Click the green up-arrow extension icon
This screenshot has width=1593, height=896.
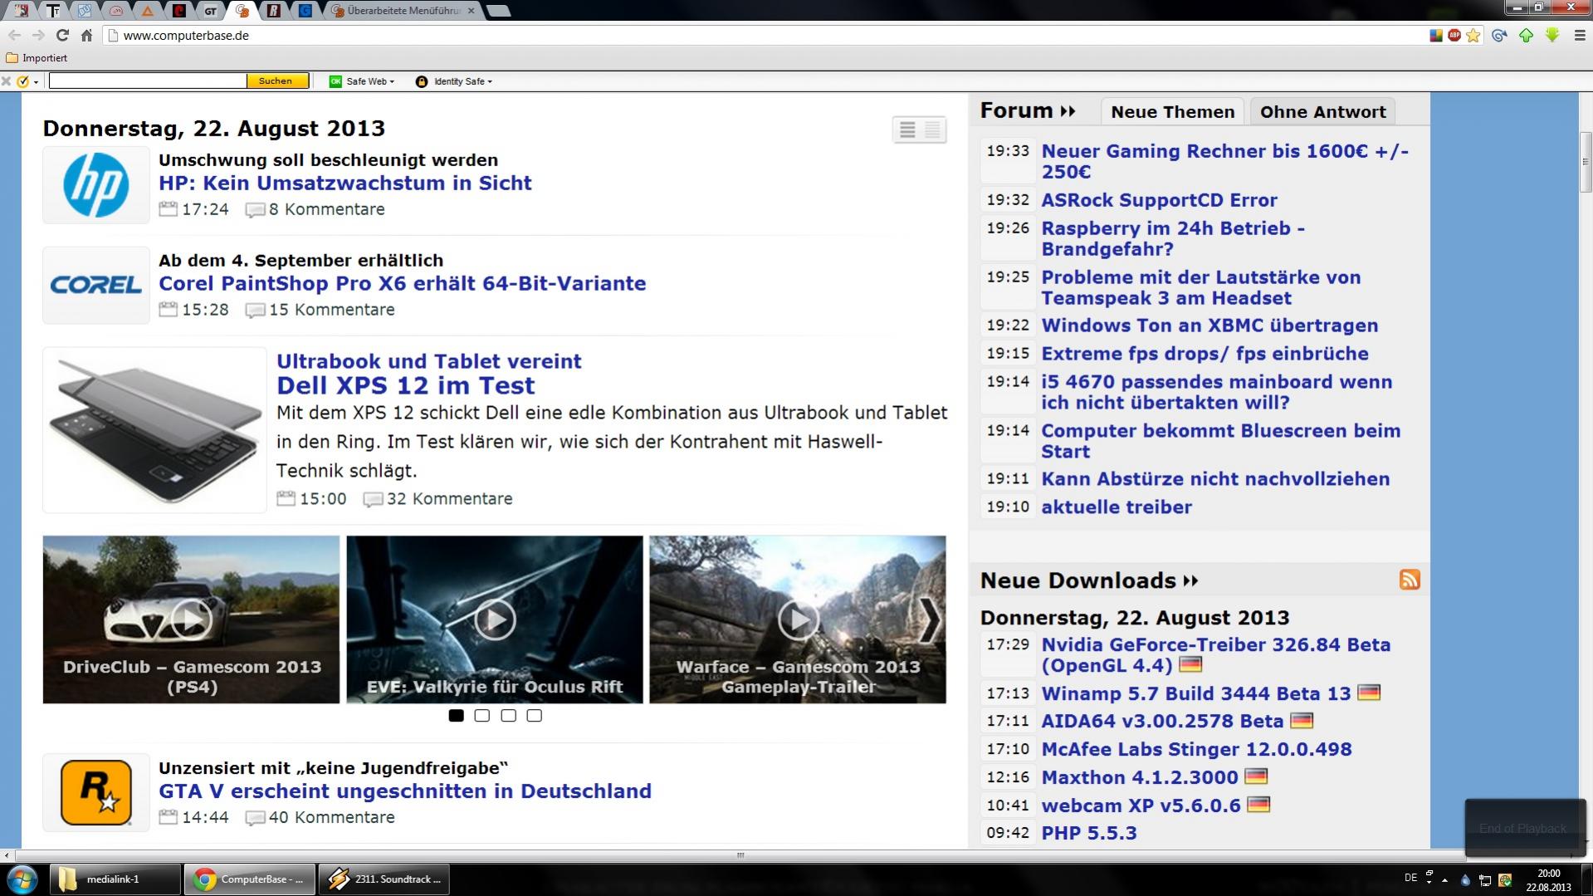tap(1526, 35)
